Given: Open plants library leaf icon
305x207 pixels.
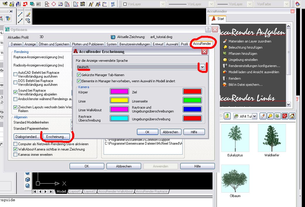Looking at the screenshot, I should point(277,116).
